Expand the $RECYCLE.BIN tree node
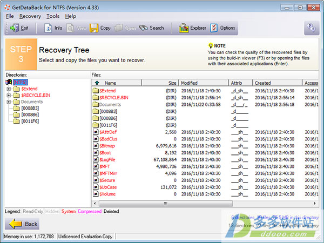 click(9, 95)
